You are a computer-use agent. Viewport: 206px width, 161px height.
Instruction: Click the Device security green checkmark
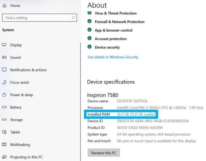click(x=90, y=47)
